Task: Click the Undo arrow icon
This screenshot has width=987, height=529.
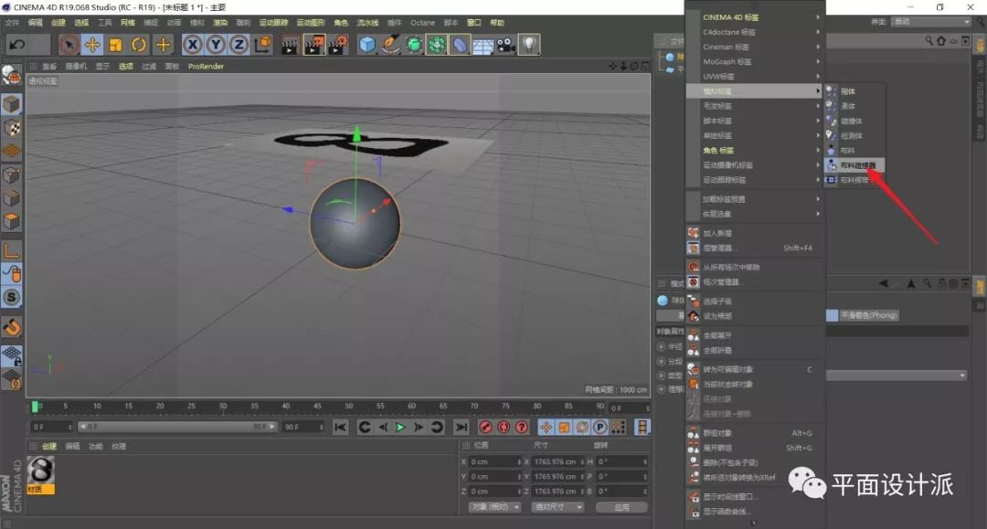Action: point(16,44)
